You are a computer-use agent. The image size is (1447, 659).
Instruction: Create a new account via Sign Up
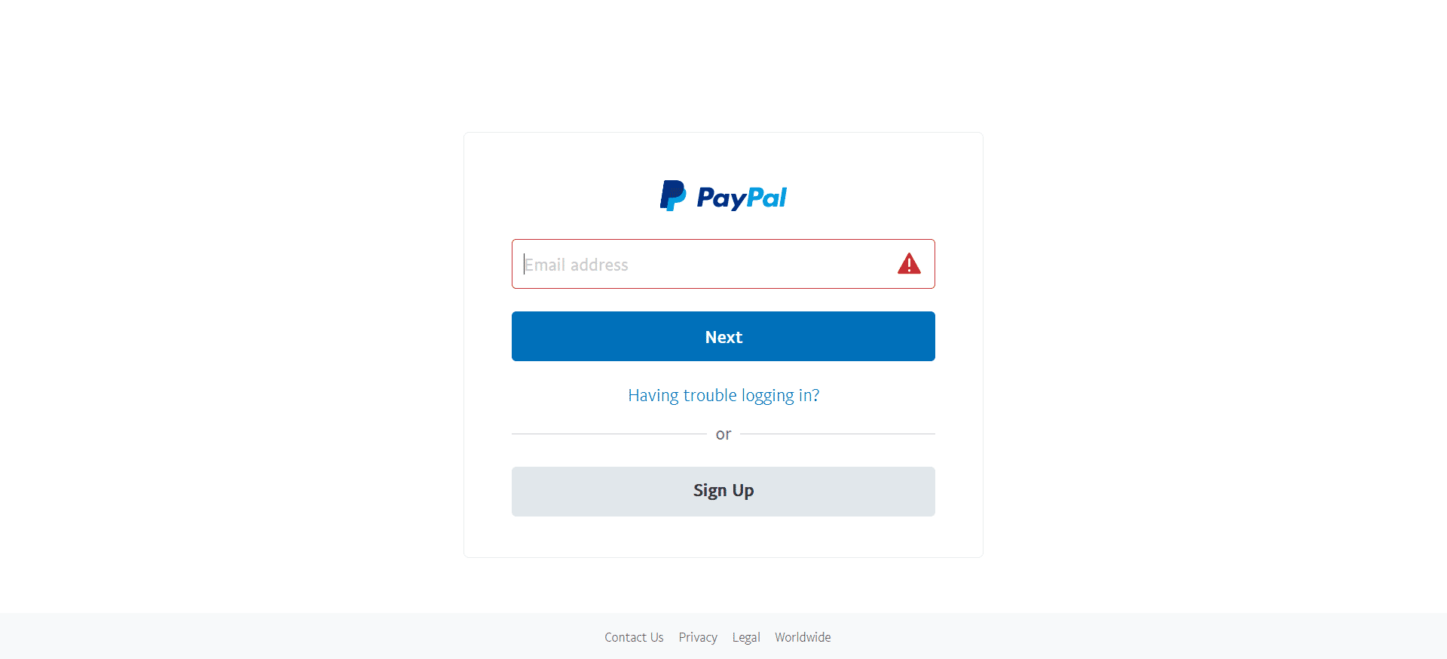click(723, 492)
